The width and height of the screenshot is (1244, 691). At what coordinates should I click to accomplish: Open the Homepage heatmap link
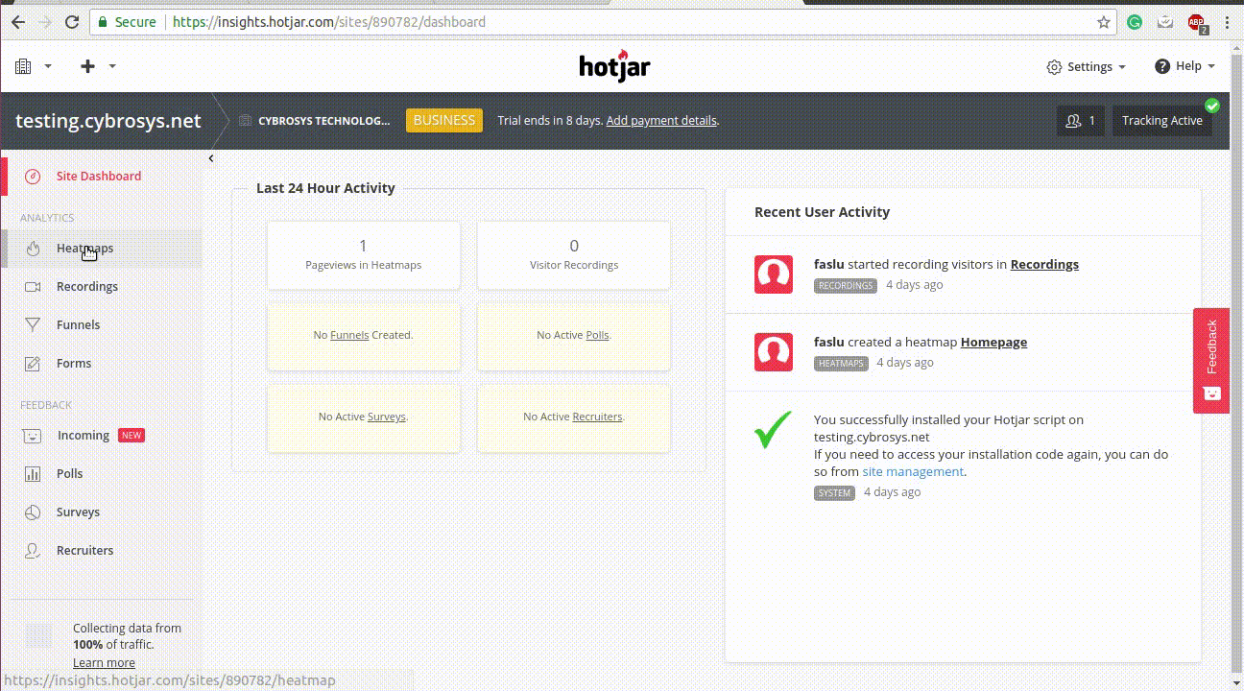coord(993,342)
